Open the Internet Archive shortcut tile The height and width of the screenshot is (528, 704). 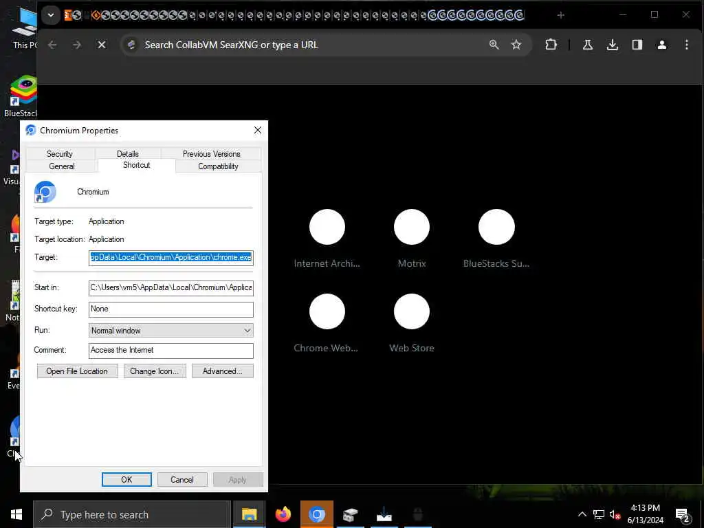click(327, 238)
